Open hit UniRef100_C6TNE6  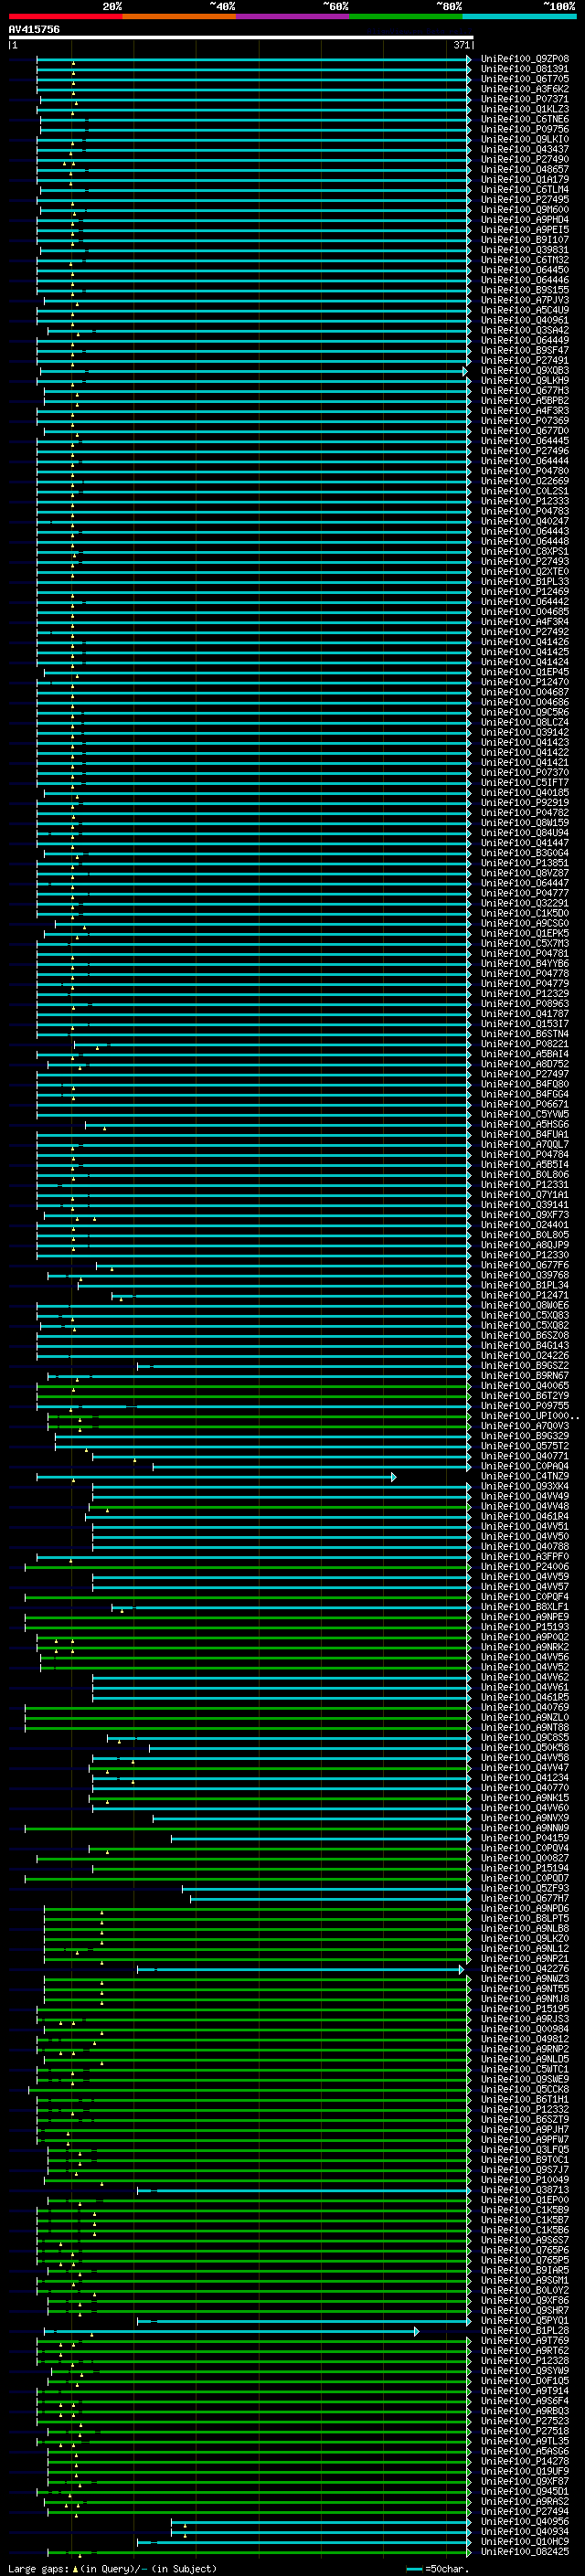pos(525,119)
